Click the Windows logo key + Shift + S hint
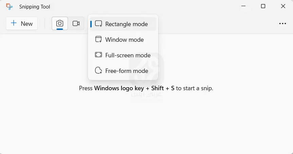This screenshot has height=154, width=293. click(x=146, y=88)
